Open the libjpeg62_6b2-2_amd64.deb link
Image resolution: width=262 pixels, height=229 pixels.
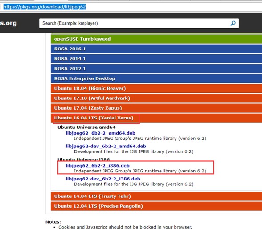coord(100,133)
